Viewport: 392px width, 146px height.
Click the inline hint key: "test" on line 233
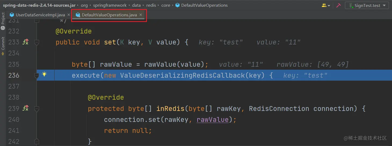click(x=221, y=42)
